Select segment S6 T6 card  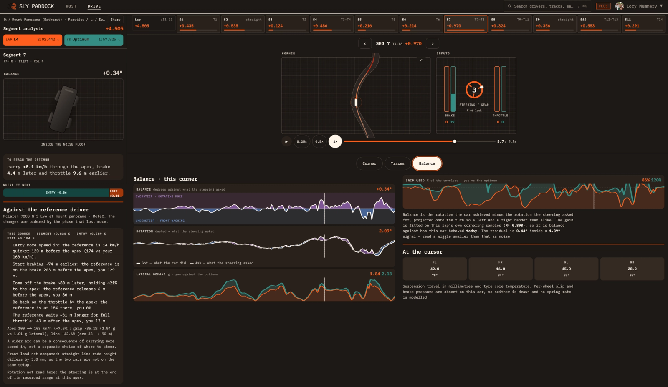pos(421,23)
